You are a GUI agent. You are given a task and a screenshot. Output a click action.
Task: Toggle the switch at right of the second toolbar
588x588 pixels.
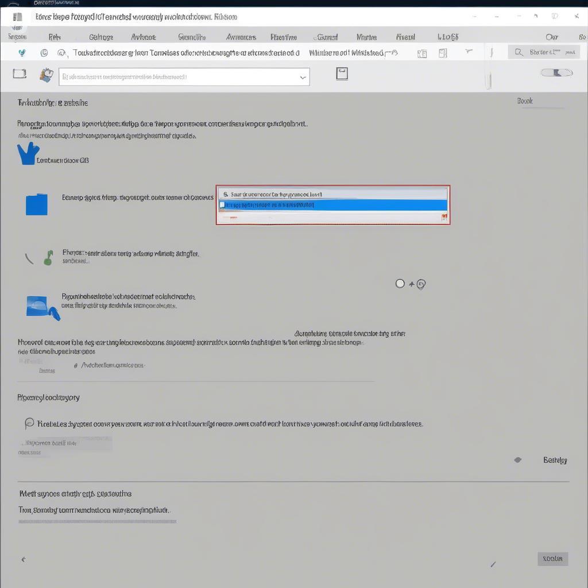(x=556, y=73)
